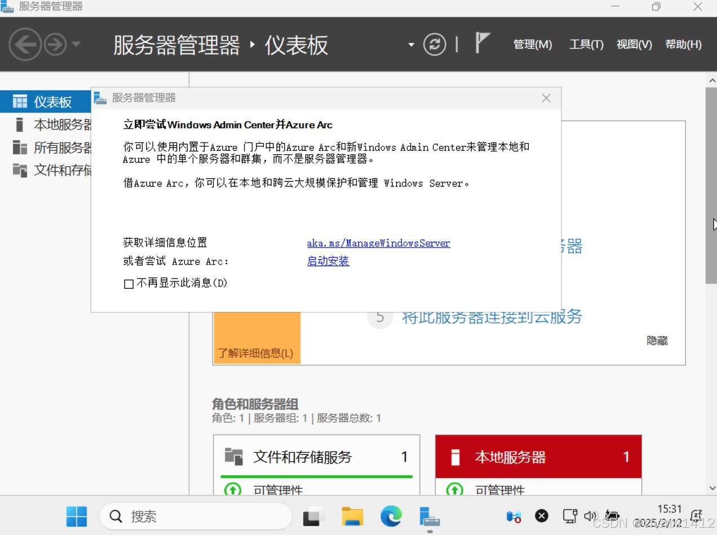Open the 本地服务器 red tile header
This screenshot has width=717, height=535.
tap(538, 457)
